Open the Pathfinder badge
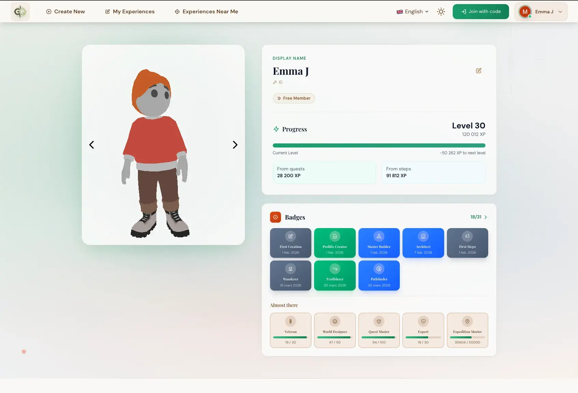This screenshot has height=393, width=578. tap(379, 276)
